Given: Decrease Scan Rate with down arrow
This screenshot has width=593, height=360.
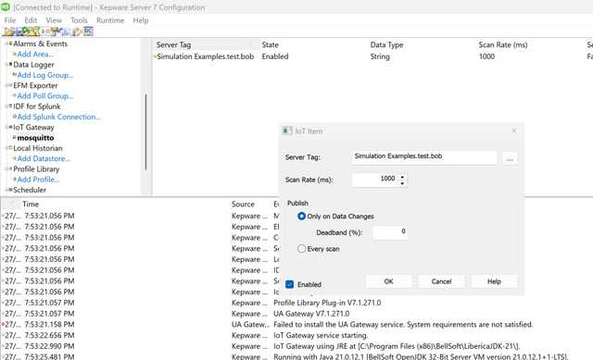Looking at the screenshot, I should tap(402, 183).
